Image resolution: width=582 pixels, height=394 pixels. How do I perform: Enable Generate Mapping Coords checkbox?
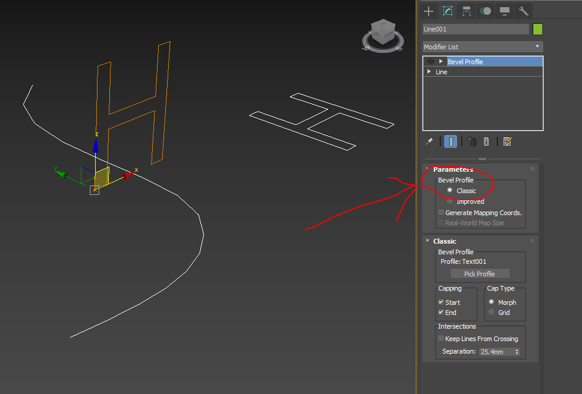point(441,213)
